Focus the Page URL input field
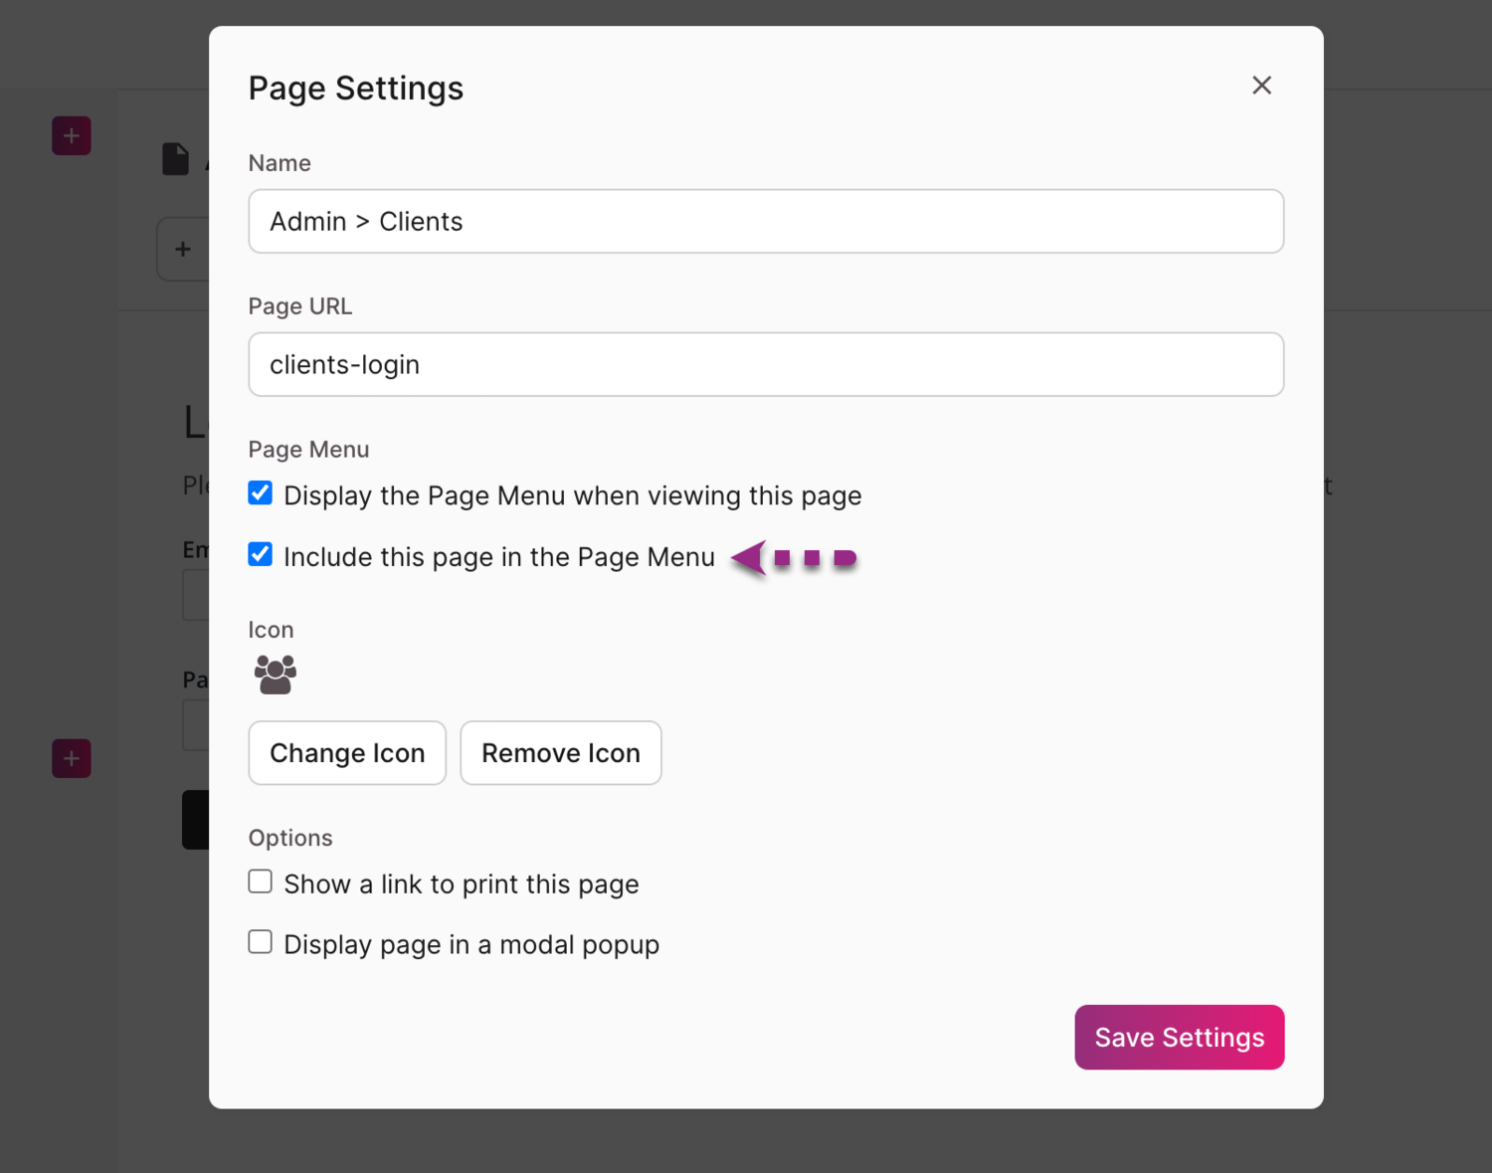This screenshot has width=1492, height=1173. (765, 364)
